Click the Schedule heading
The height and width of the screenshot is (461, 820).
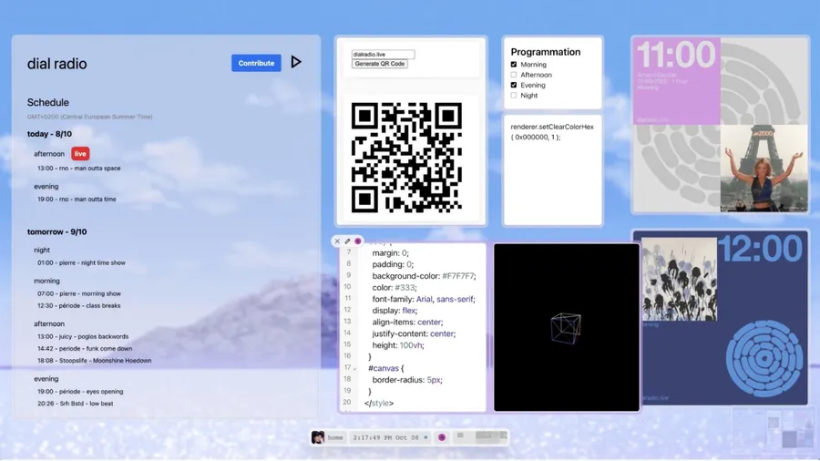click(x=48, y=102)
